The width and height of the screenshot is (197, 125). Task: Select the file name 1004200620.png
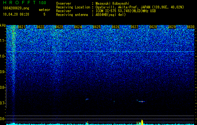pos(16,8)
